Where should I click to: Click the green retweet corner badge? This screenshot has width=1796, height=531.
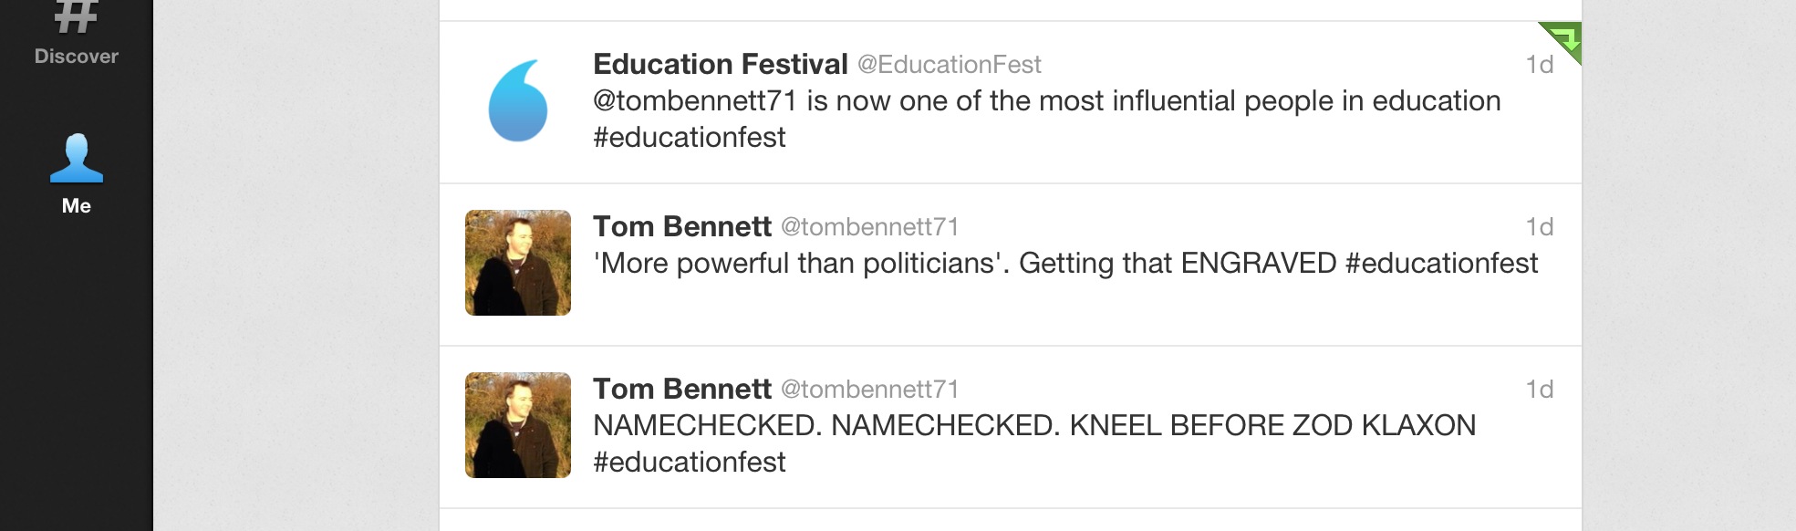click(x=1563, y=39)
